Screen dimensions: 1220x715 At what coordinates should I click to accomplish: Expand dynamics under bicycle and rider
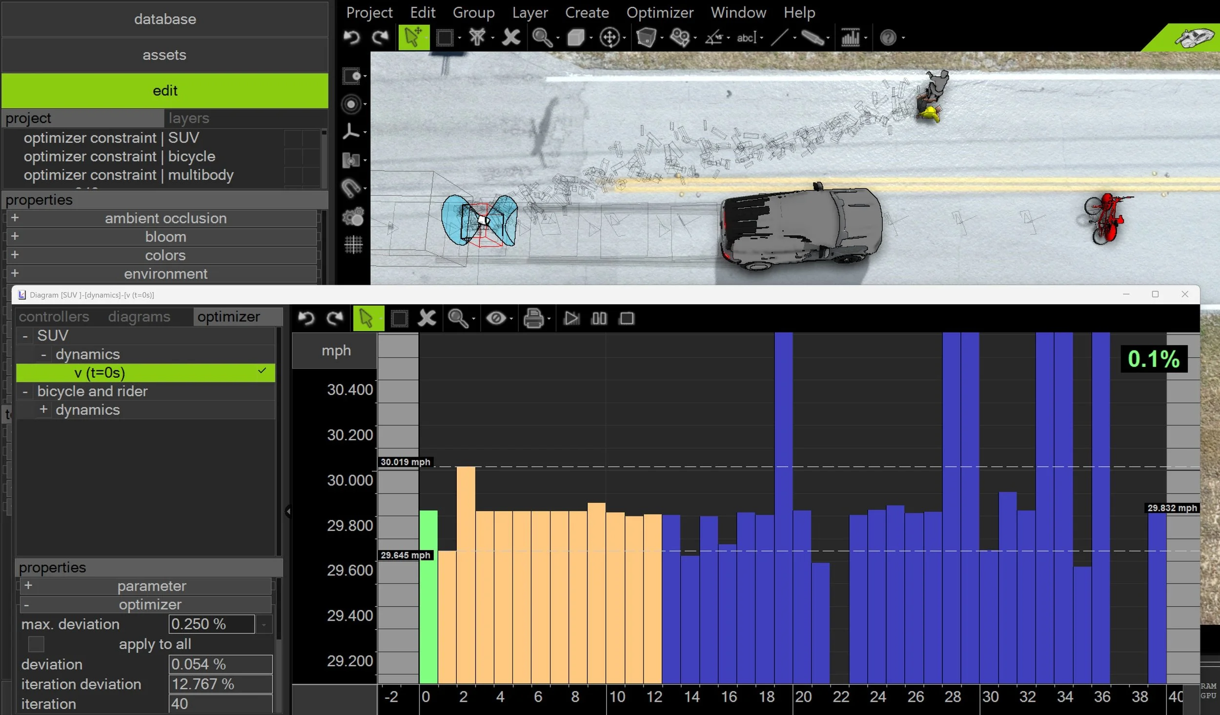point(43,410)
